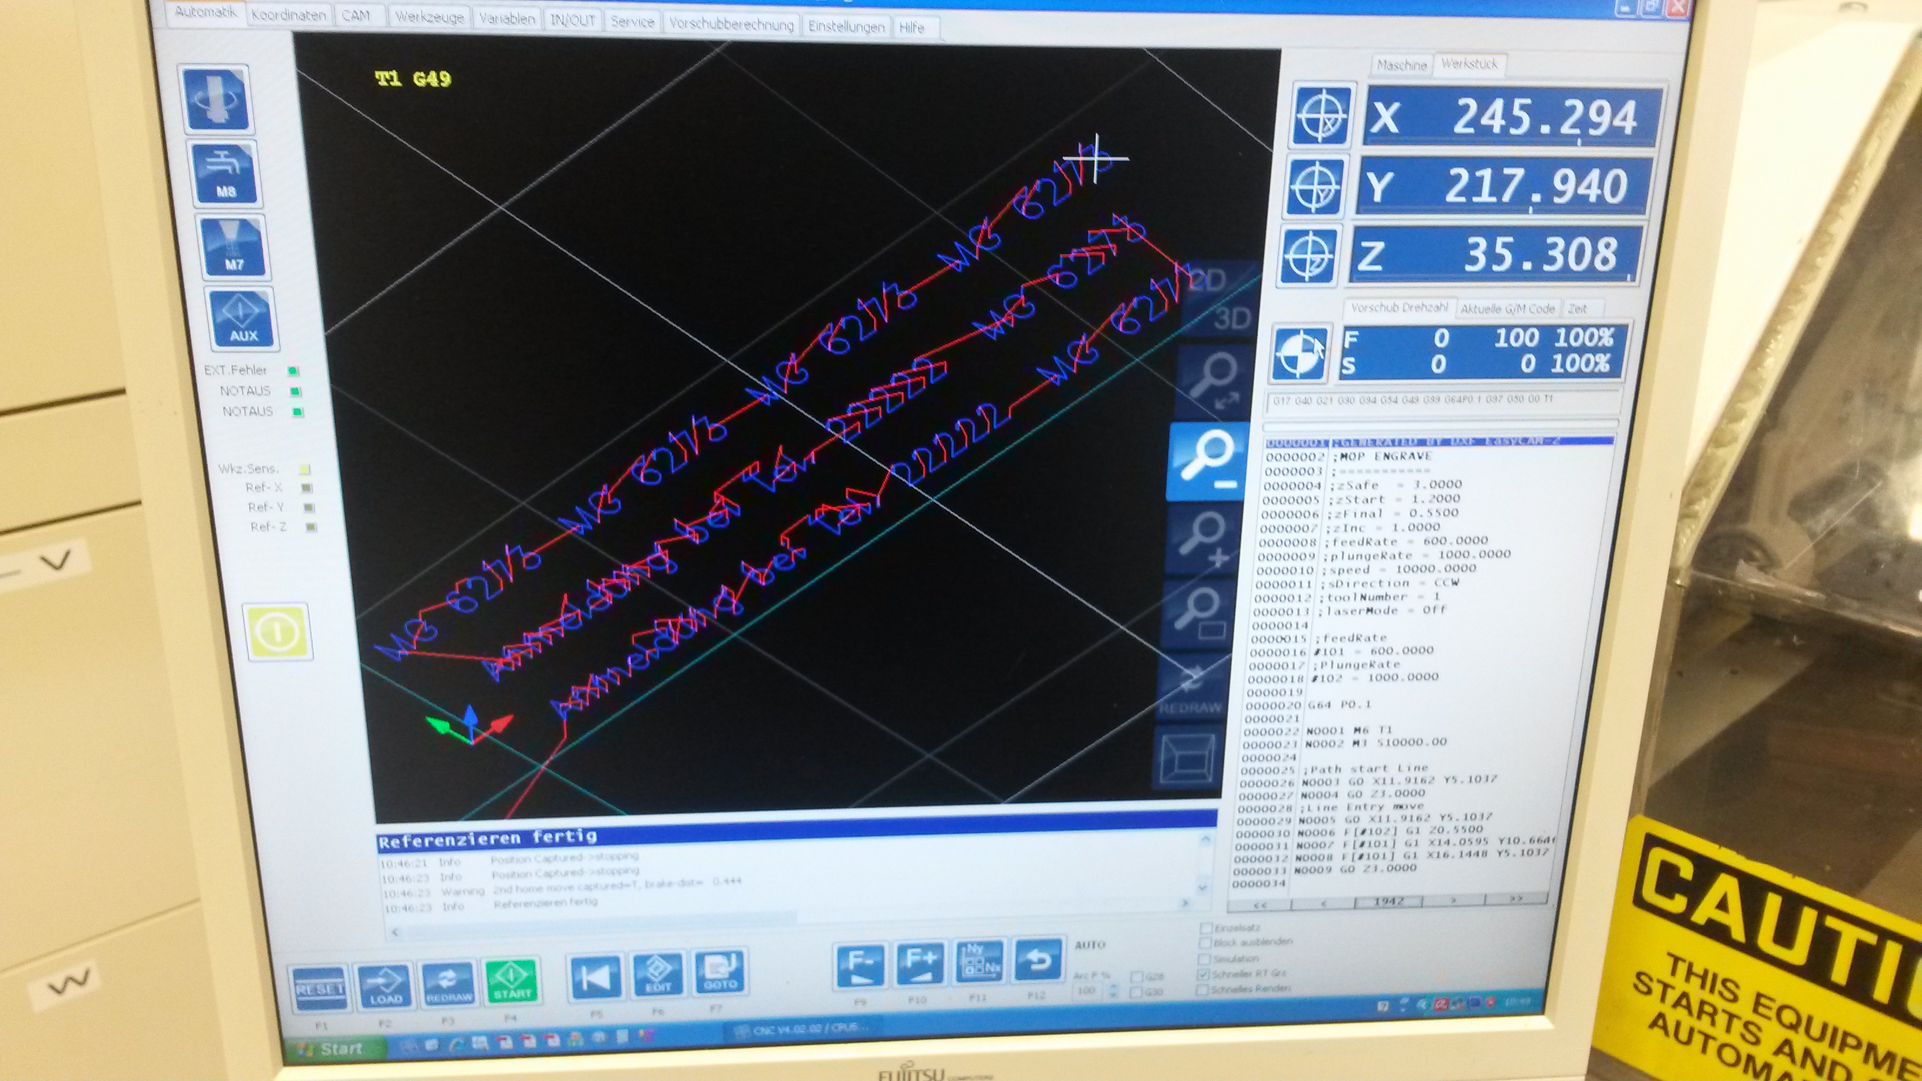Click the REDRAW F3 button in bottom toolbar
The image size is (1922, 1081).
[449, 983]
